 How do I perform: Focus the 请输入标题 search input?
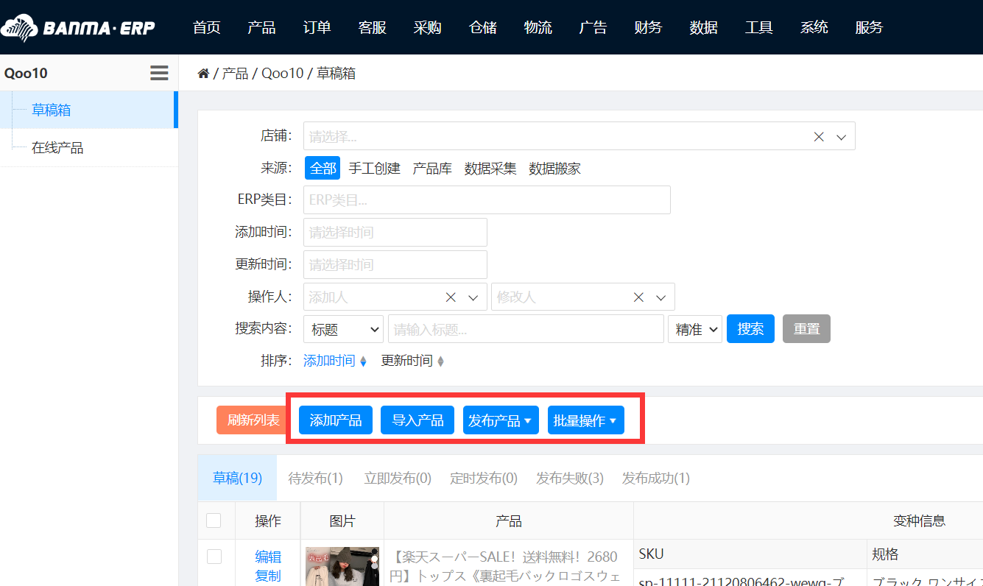tap(526, 329)
